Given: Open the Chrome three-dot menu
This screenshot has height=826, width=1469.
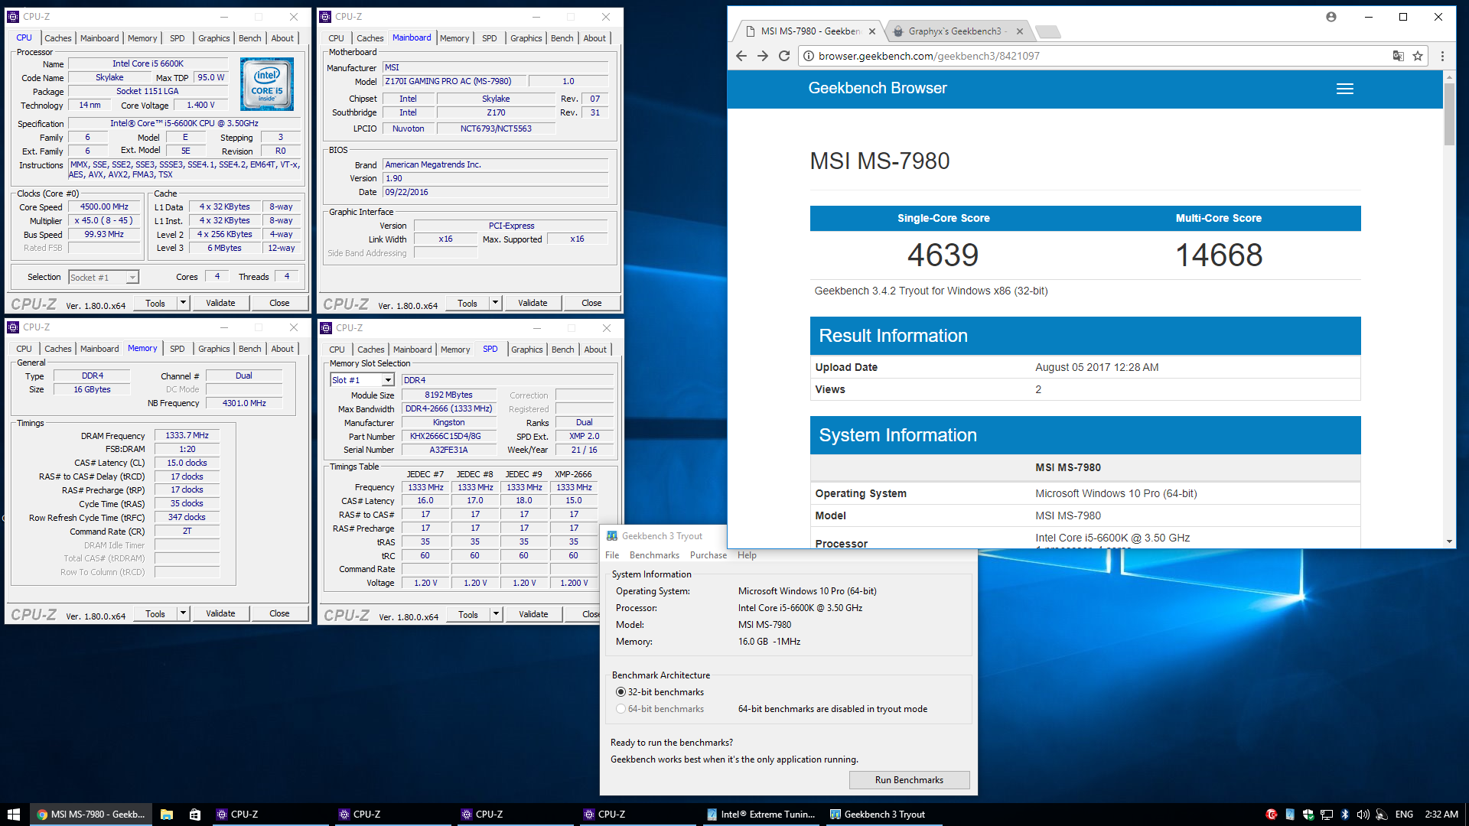Looking at the screenshot, I should [x=1442, y=56].
